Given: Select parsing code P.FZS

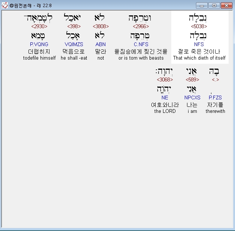Looking at the screenshot, I should [215, 97].
